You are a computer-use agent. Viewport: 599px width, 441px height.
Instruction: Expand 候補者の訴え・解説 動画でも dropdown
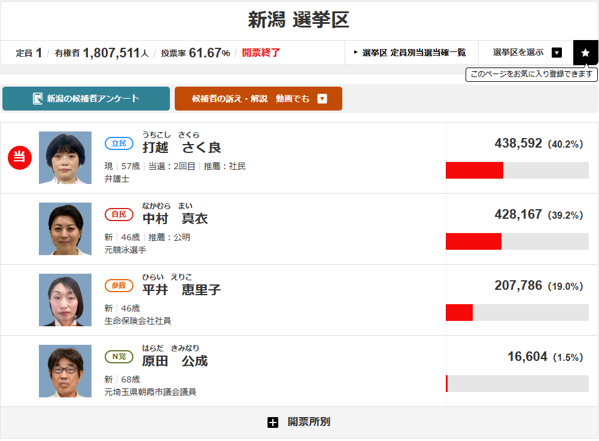pos(259,99)
